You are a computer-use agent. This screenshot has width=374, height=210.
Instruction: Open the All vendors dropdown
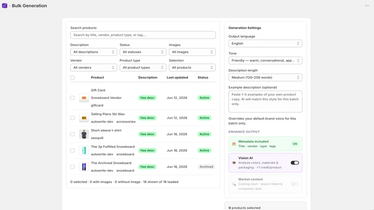[93, 67]
